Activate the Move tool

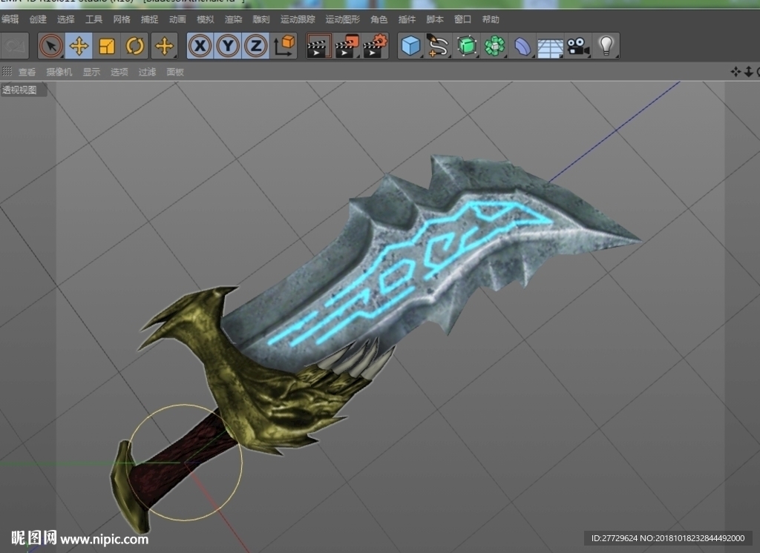click(79, 47)
